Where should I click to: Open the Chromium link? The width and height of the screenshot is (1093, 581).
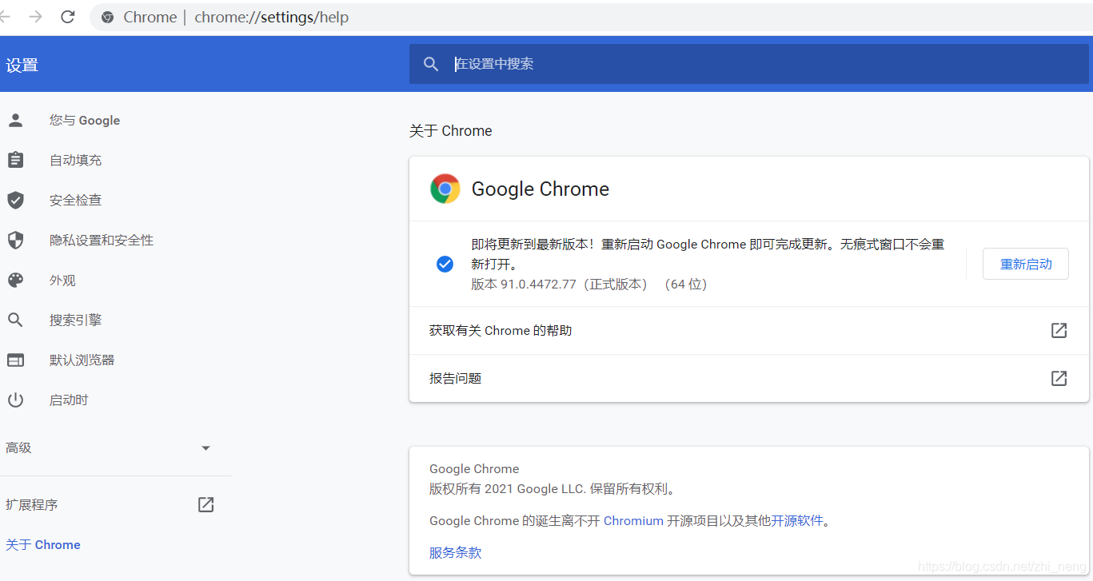point(633,521)
